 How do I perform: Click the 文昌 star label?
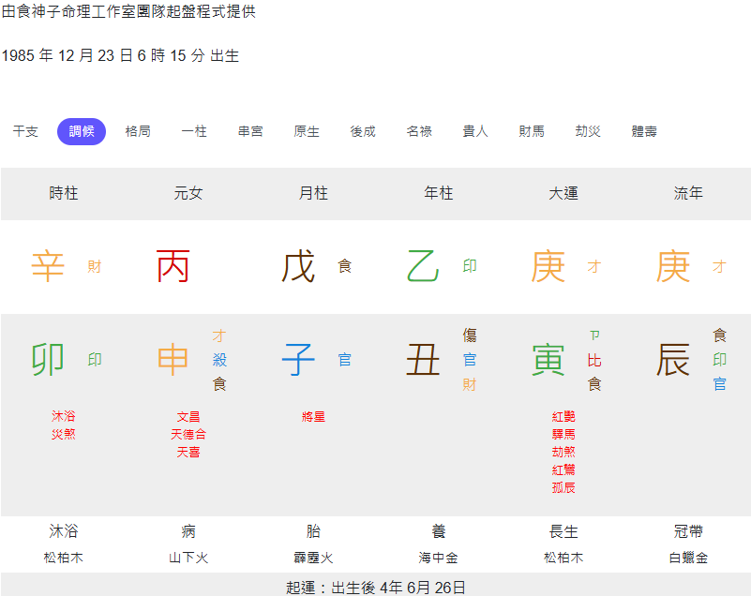click(x=188, y=416)
